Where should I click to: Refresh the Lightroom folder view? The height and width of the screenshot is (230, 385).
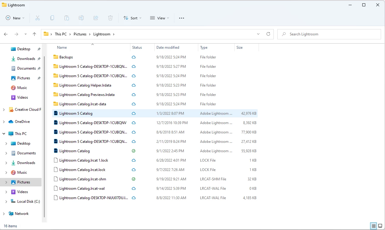click(268, 34)
